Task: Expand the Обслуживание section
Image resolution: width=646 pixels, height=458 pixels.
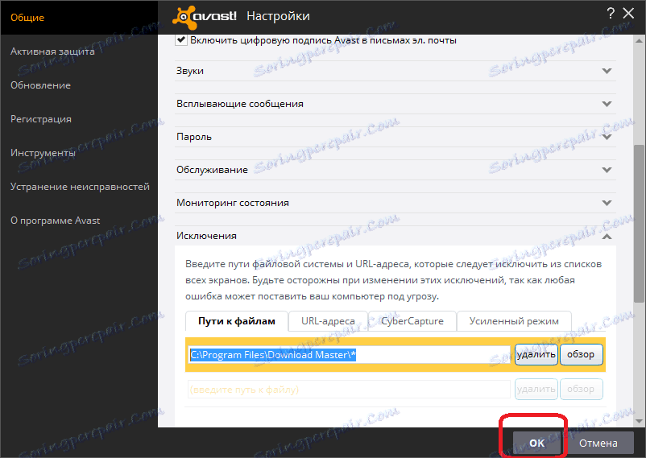Action: point(395,170)
